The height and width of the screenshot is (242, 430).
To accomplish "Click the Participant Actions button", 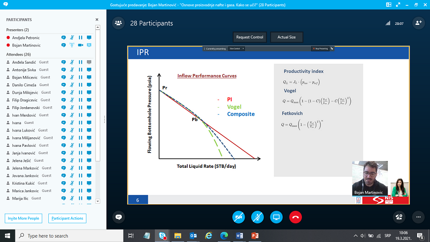I will (x=67, y=218).
